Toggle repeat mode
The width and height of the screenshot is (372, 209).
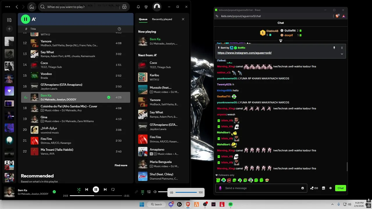coord(113,190)
